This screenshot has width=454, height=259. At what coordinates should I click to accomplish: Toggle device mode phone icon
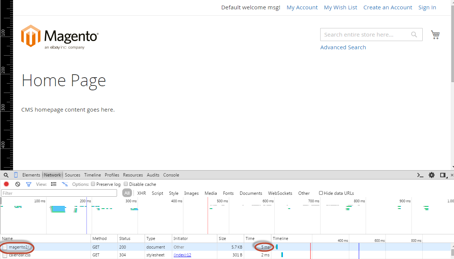[x=16, y=175]
